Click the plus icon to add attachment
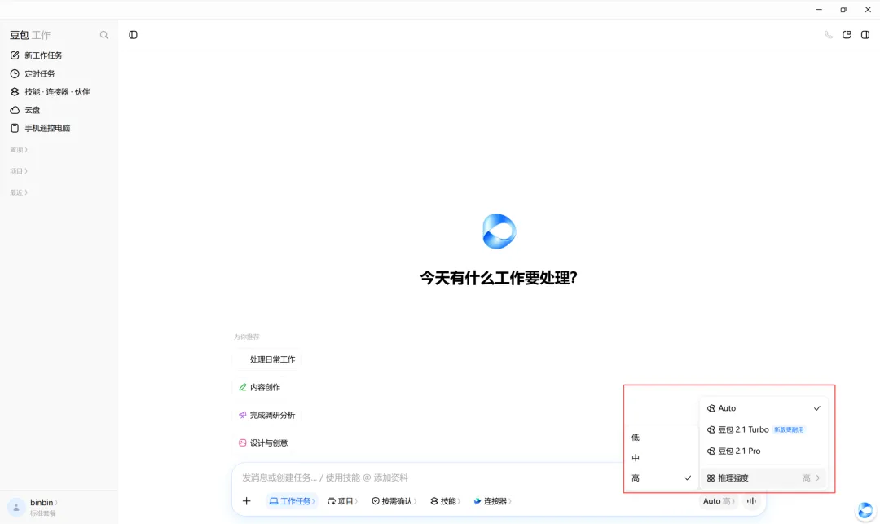880x524 pixels. pos(246,501)
